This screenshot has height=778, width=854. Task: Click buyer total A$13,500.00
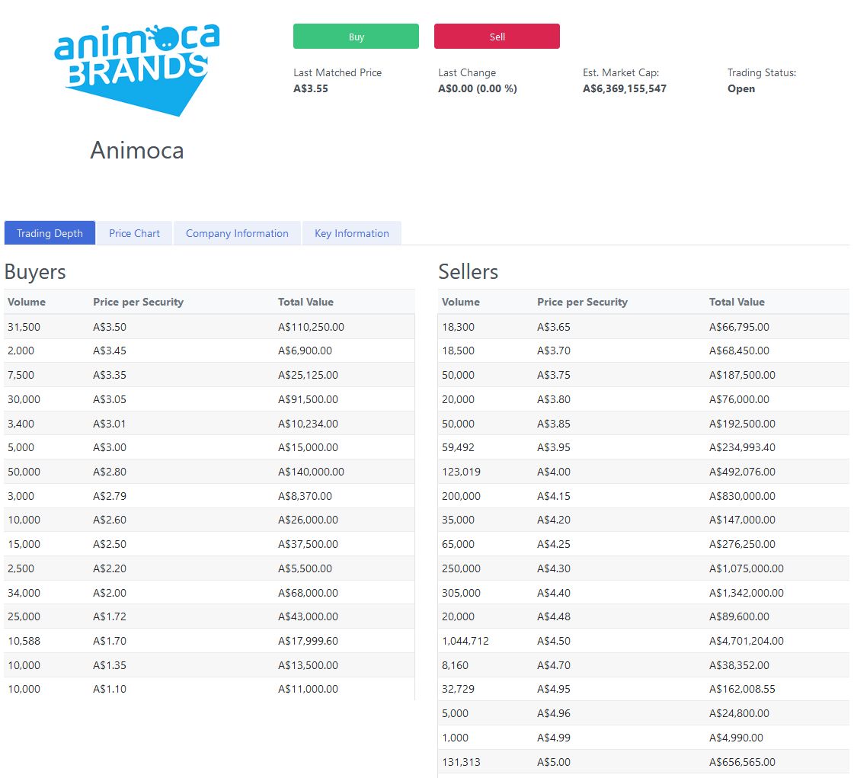(308, 664)
